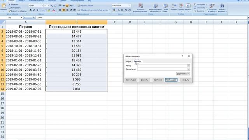This screenshot has width=249, height=140.
Task: Open the Calibri font name dropdown
Action: (42, 6)
